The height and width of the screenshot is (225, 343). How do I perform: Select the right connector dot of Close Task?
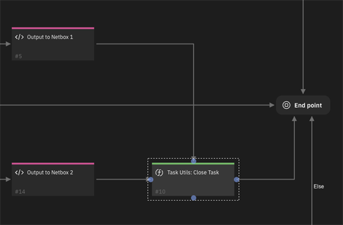coord(237,179)
